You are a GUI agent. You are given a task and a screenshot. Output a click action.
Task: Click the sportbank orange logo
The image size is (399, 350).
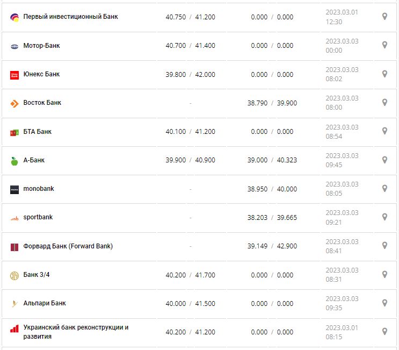[14, 218]
